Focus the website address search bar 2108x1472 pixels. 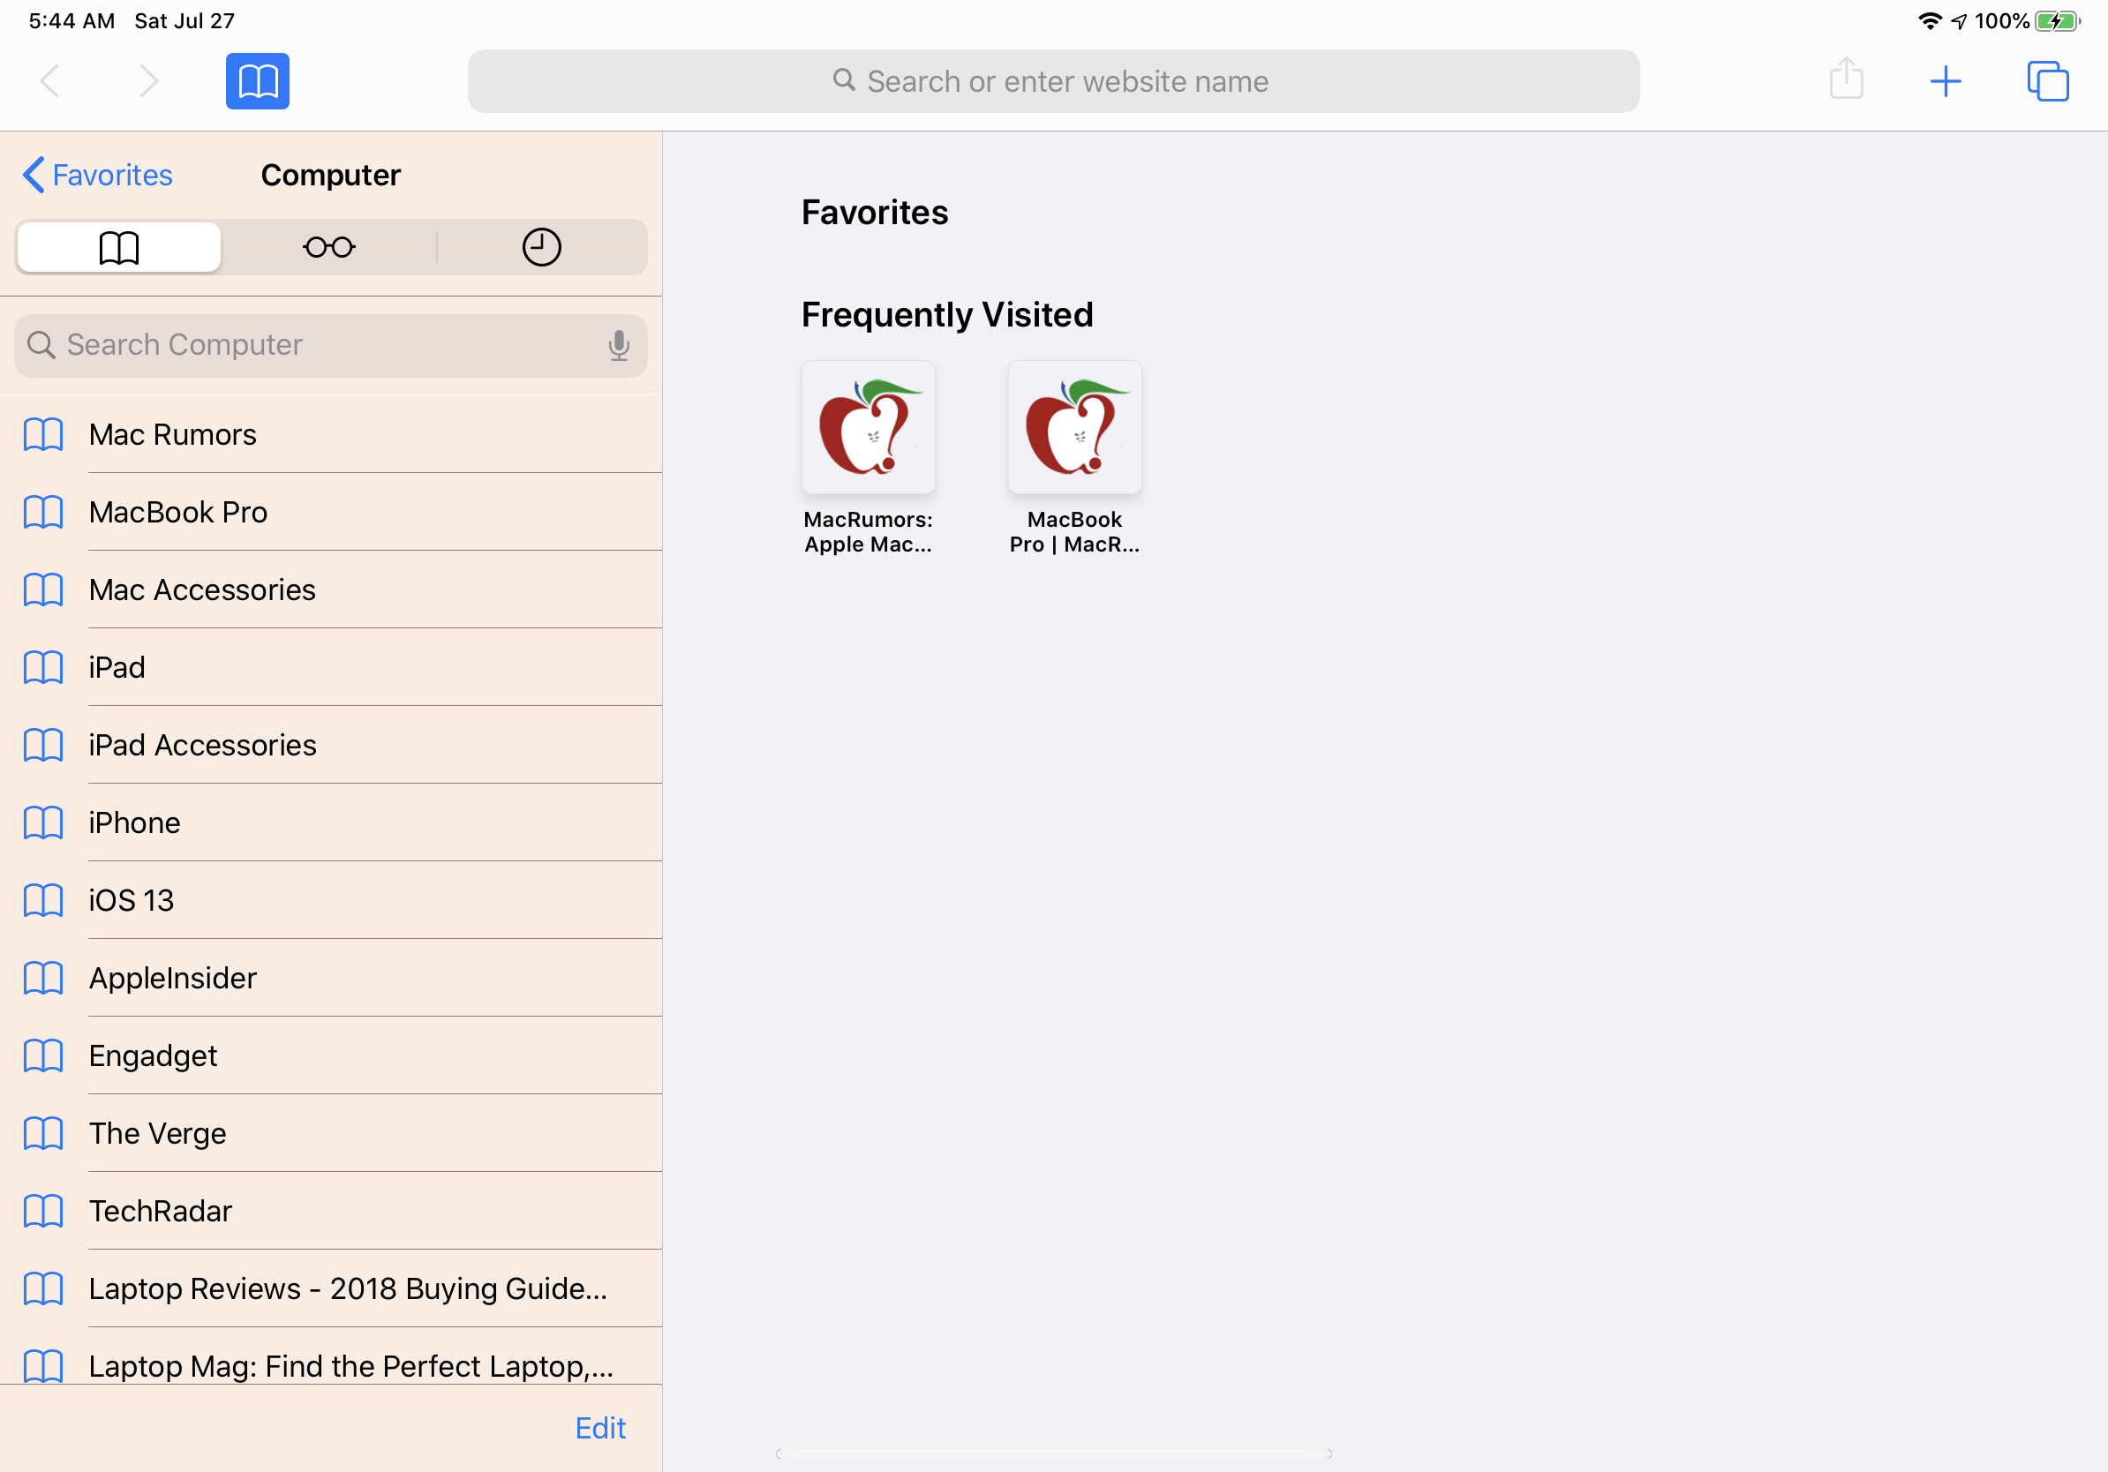(x=1052, y=82)
